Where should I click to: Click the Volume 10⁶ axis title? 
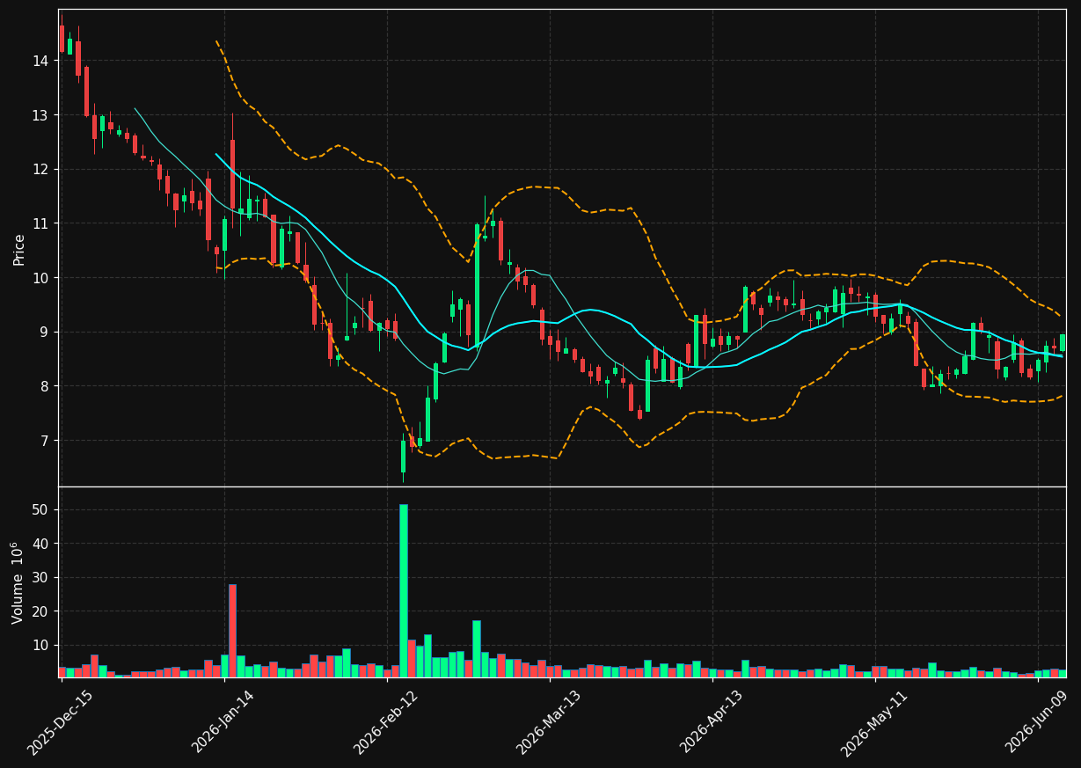tap(18, 582)
